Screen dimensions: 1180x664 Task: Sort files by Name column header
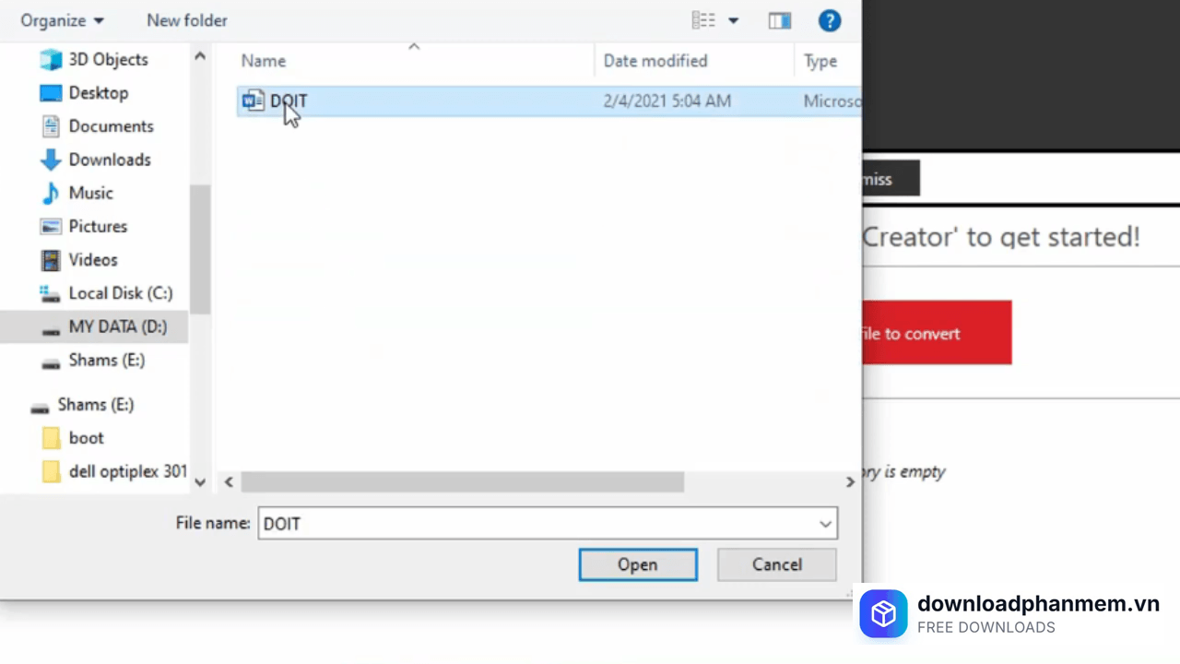click(x=264, y=61)
